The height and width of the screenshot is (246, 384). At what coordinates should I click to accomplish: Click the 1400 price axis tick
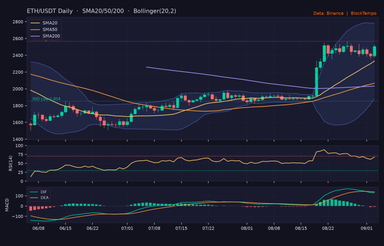[x=18, y=139]
